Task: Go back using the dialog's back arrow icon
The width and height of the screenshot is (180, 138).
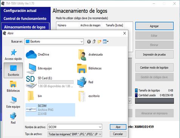Action: tap(89, 41)
